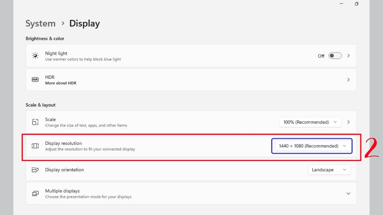Expand the Multiple displays section
The height and width of the screenshot is (215, 383).
tap(348, 193)
